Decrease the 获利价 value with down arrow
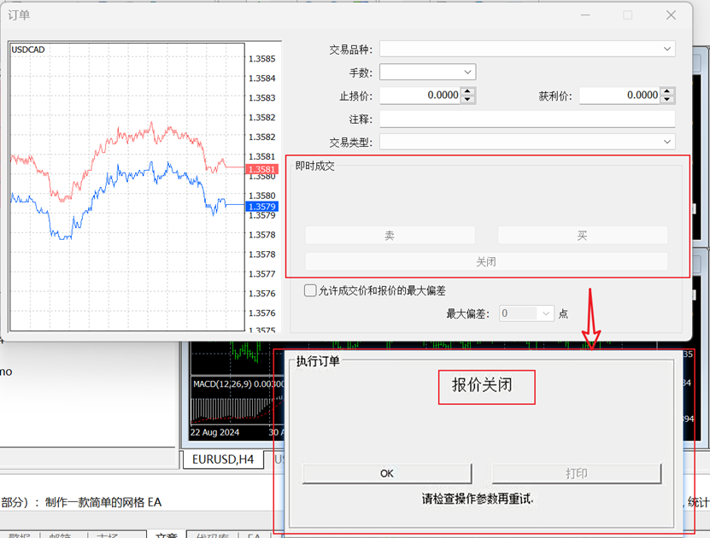The width and height of the screenshot is (710, 538). pos(667,100)
